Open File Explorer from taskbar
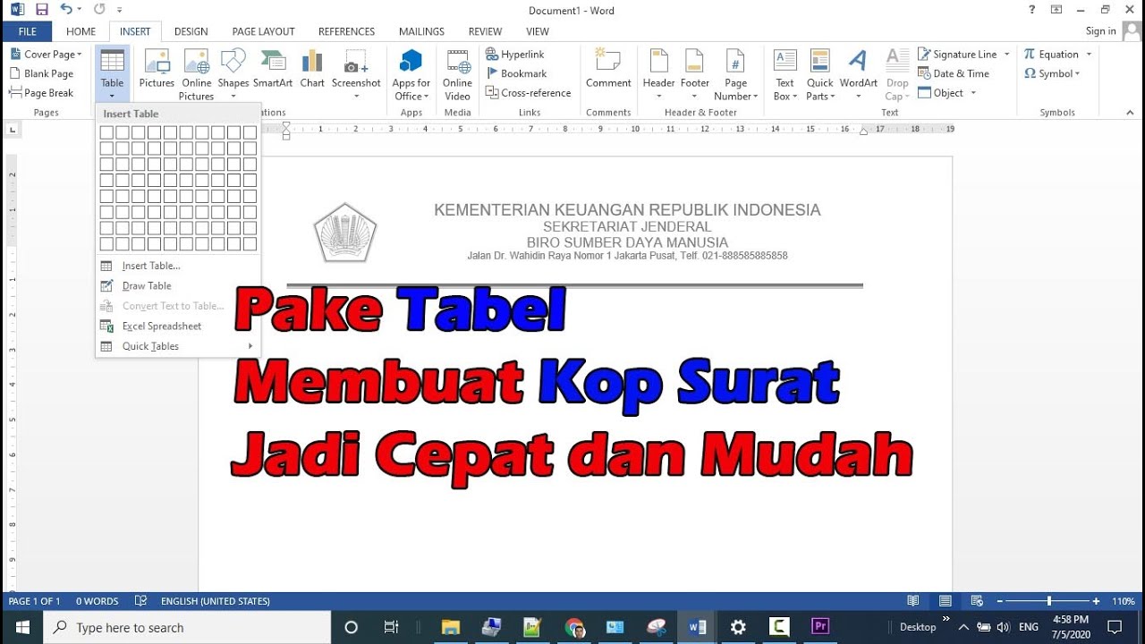 [450, 627]
